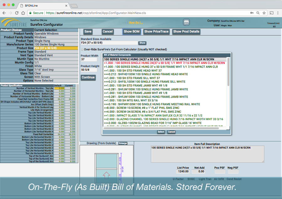Click the BOM list horizontal scrollbar
282x199 pixels.
coord(161,128)
